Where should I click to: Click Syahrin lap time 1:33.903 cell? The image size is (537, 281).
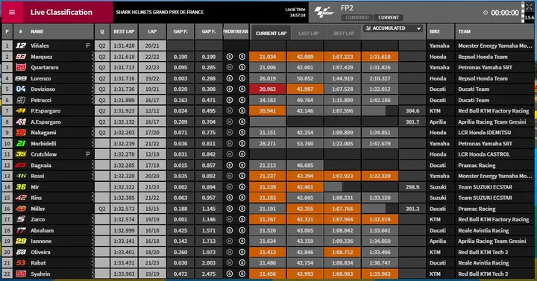coord(380,274)
